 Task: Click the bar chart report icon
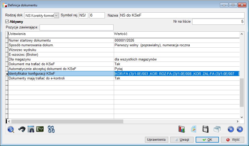coord(182,129)
